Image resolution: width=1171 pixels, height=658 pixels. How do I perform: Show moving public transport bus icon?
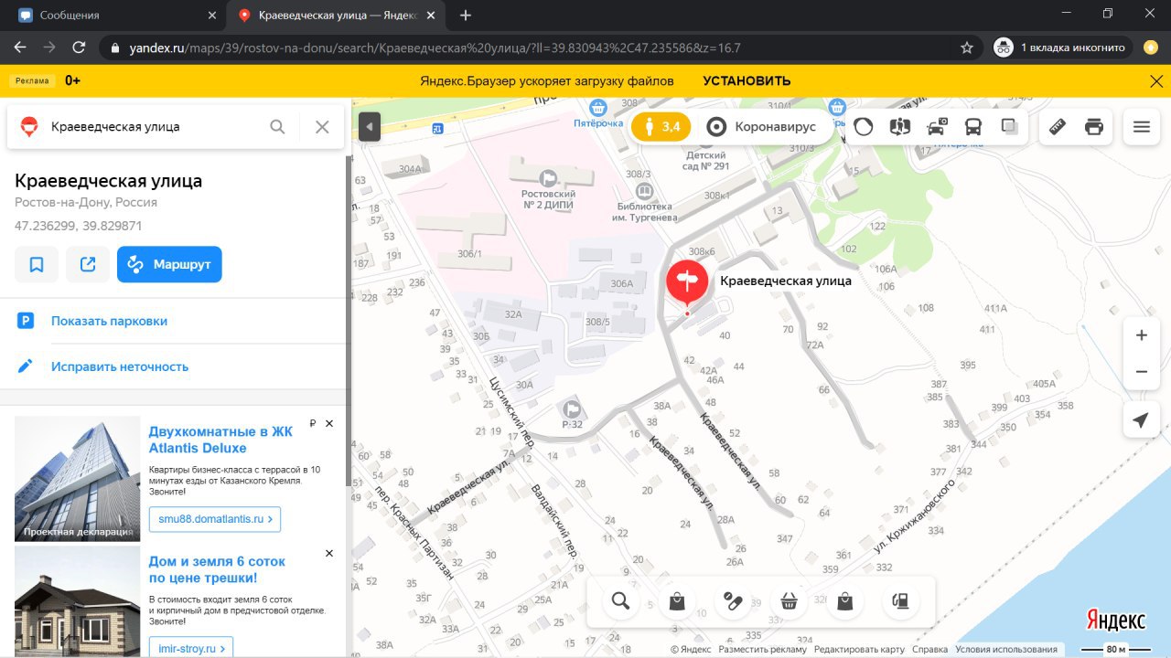pos(973,127)
